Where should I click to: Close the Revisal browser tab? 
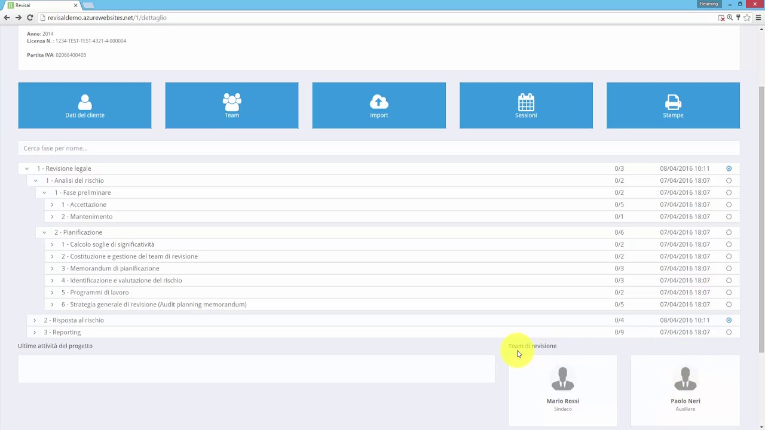point(75,5)
